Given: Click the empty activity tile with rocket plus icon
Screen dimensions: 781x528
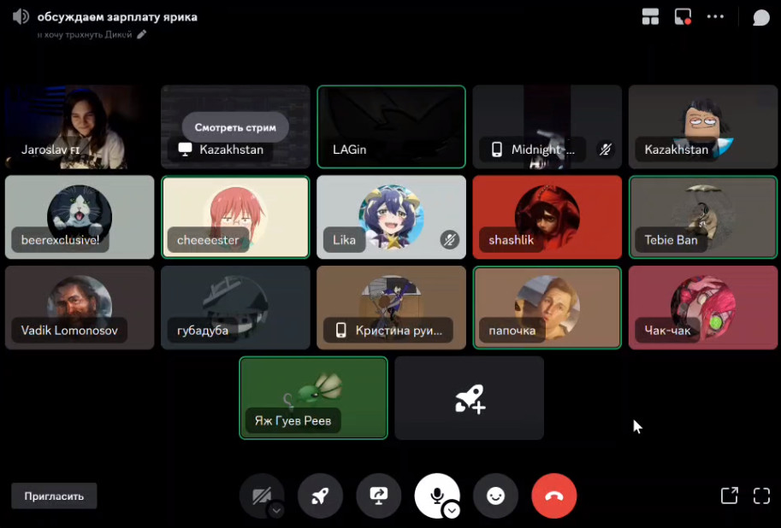Looking at the screenshot, I should (469, 398).
